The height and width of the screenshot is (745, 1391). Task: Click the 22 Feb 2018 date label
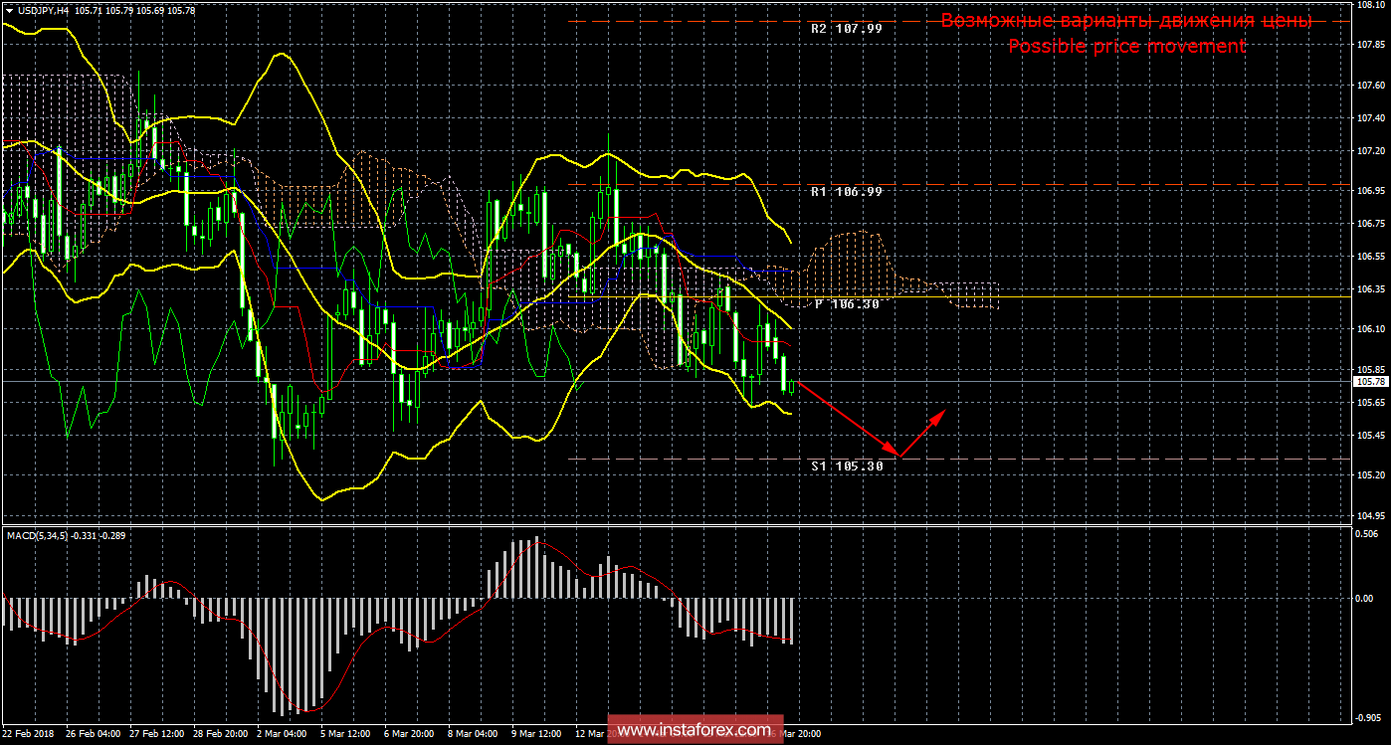point(30,734)
